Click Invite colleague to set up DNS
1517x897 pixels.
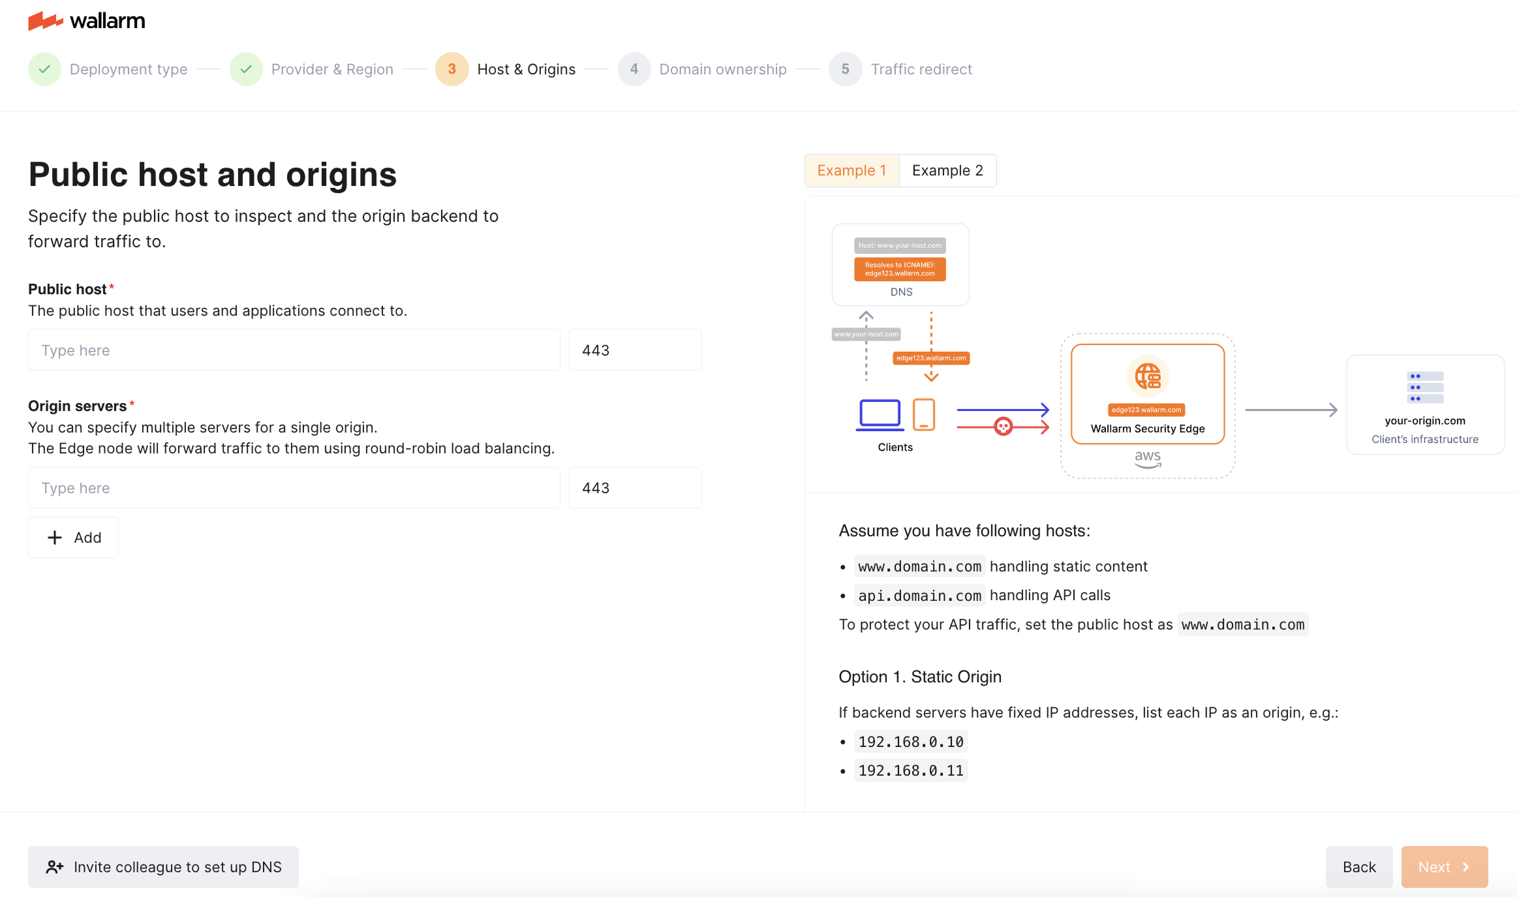coord(163,867)
